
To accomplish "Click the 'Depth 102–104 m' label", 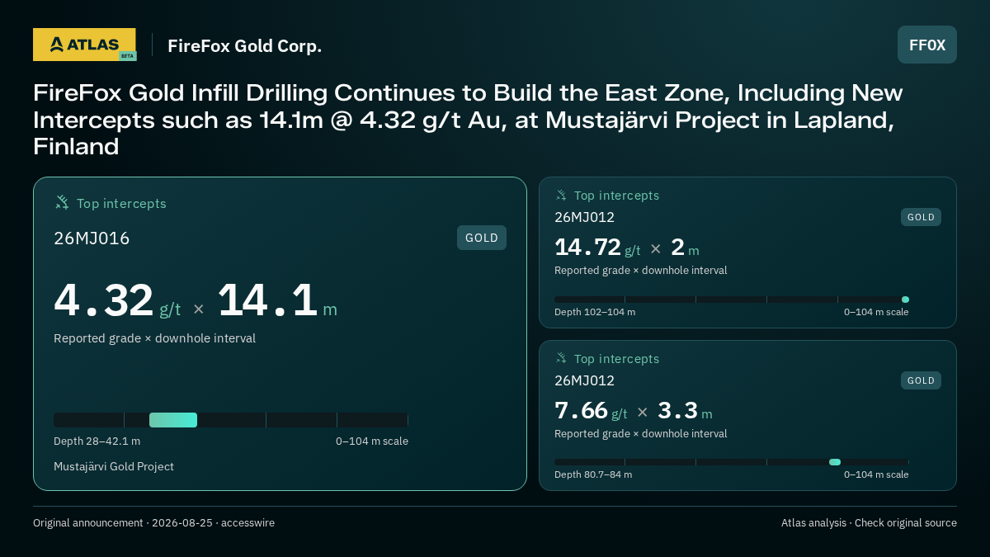I will pos(595,312).
